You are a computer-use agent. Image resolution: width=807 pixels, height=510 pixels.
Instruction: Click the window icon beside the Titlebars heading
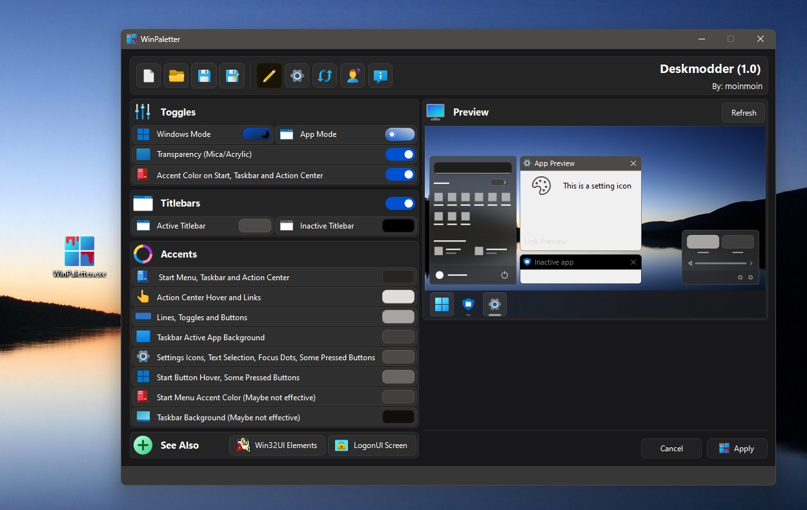click(x=143, y=203)
